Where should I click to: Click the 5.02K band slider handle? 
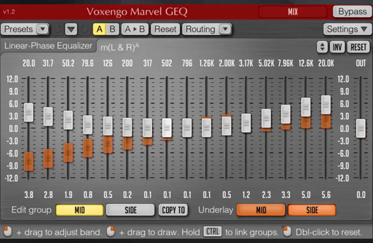click(266, 118)
